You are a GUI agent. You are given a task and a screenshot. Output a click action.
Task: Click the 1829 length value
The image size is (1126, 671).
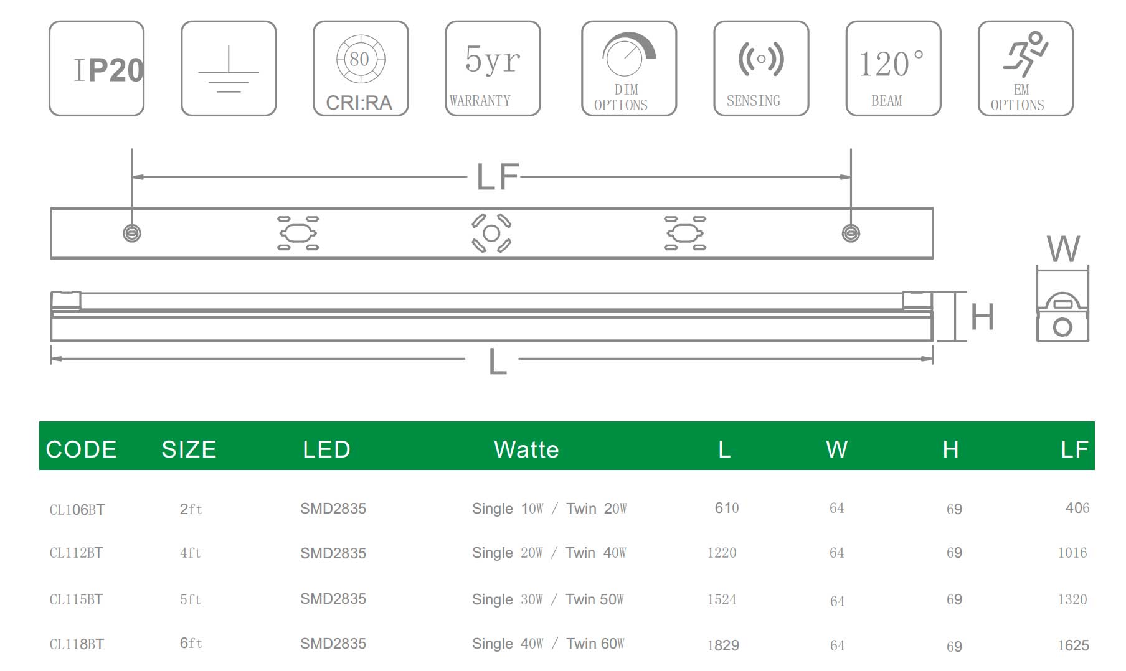[722, 645]
